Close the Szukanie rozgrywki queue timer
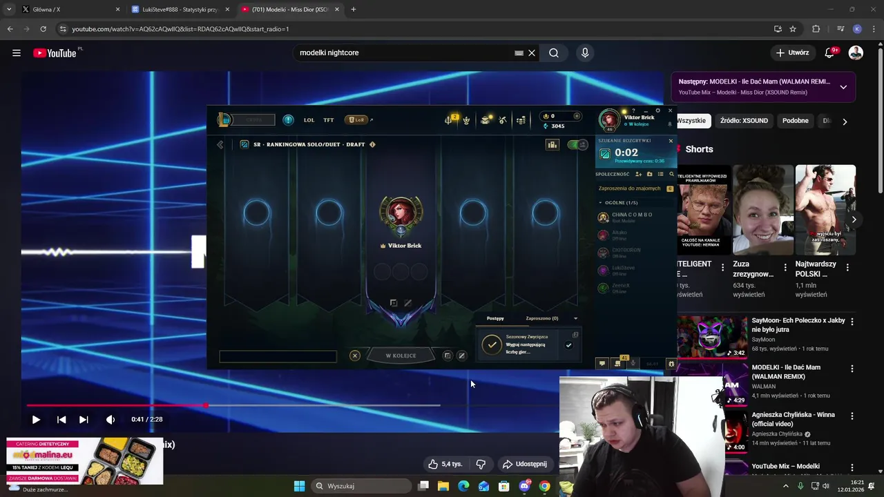Viewport: 884px width, 497px height. [671, 141]
